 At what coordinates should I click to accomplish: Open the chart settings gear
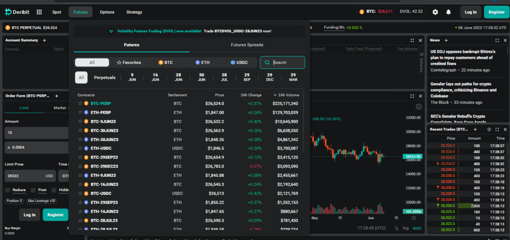[418, 106]
